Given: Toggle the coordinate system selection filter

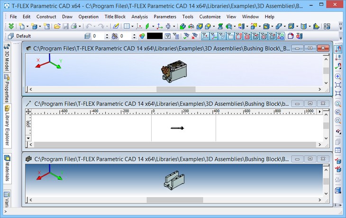Looking at the screenshot, I should [x=214, y=36].
